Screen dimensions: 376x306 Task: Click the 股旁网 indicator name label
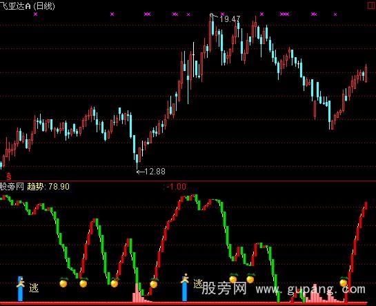pos(12,187)
